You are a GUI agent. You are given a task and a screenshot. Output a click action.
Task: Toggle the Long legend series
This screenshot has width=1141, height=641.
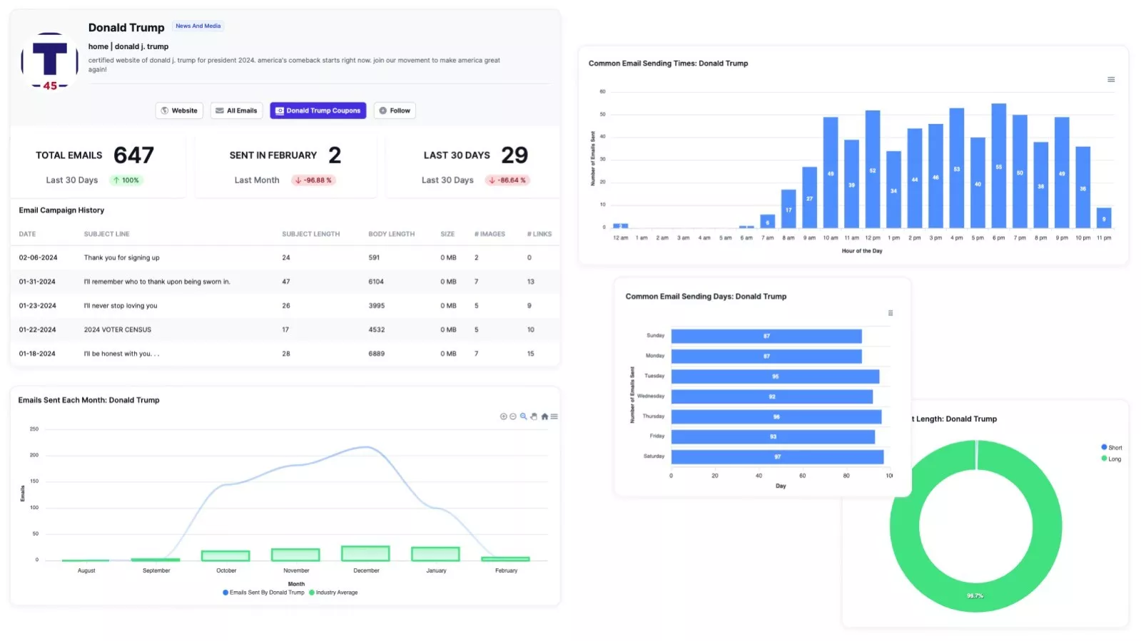(x=1111, y=458)
